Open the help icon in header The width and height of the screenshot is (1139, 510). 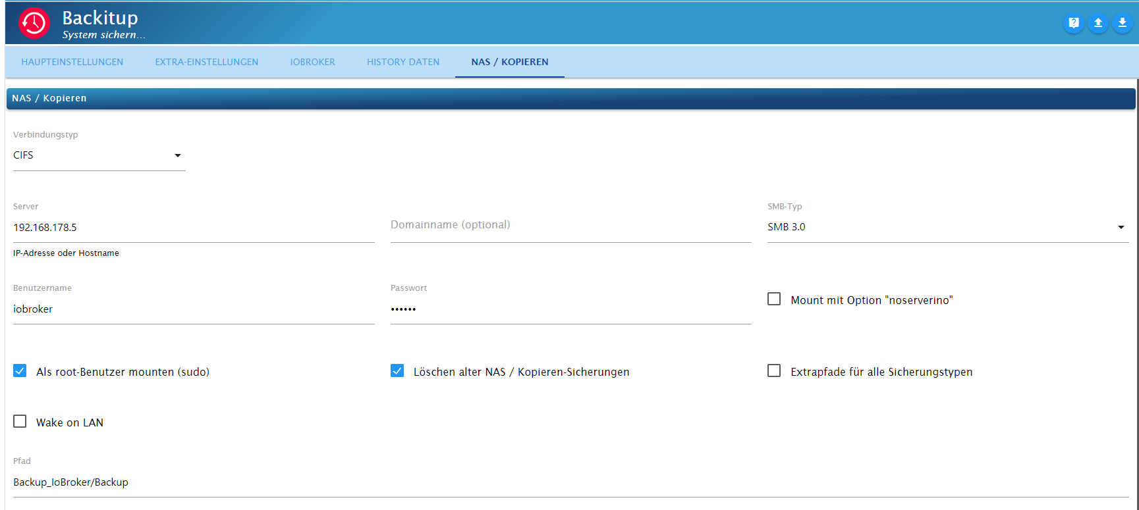[1074, 23]
